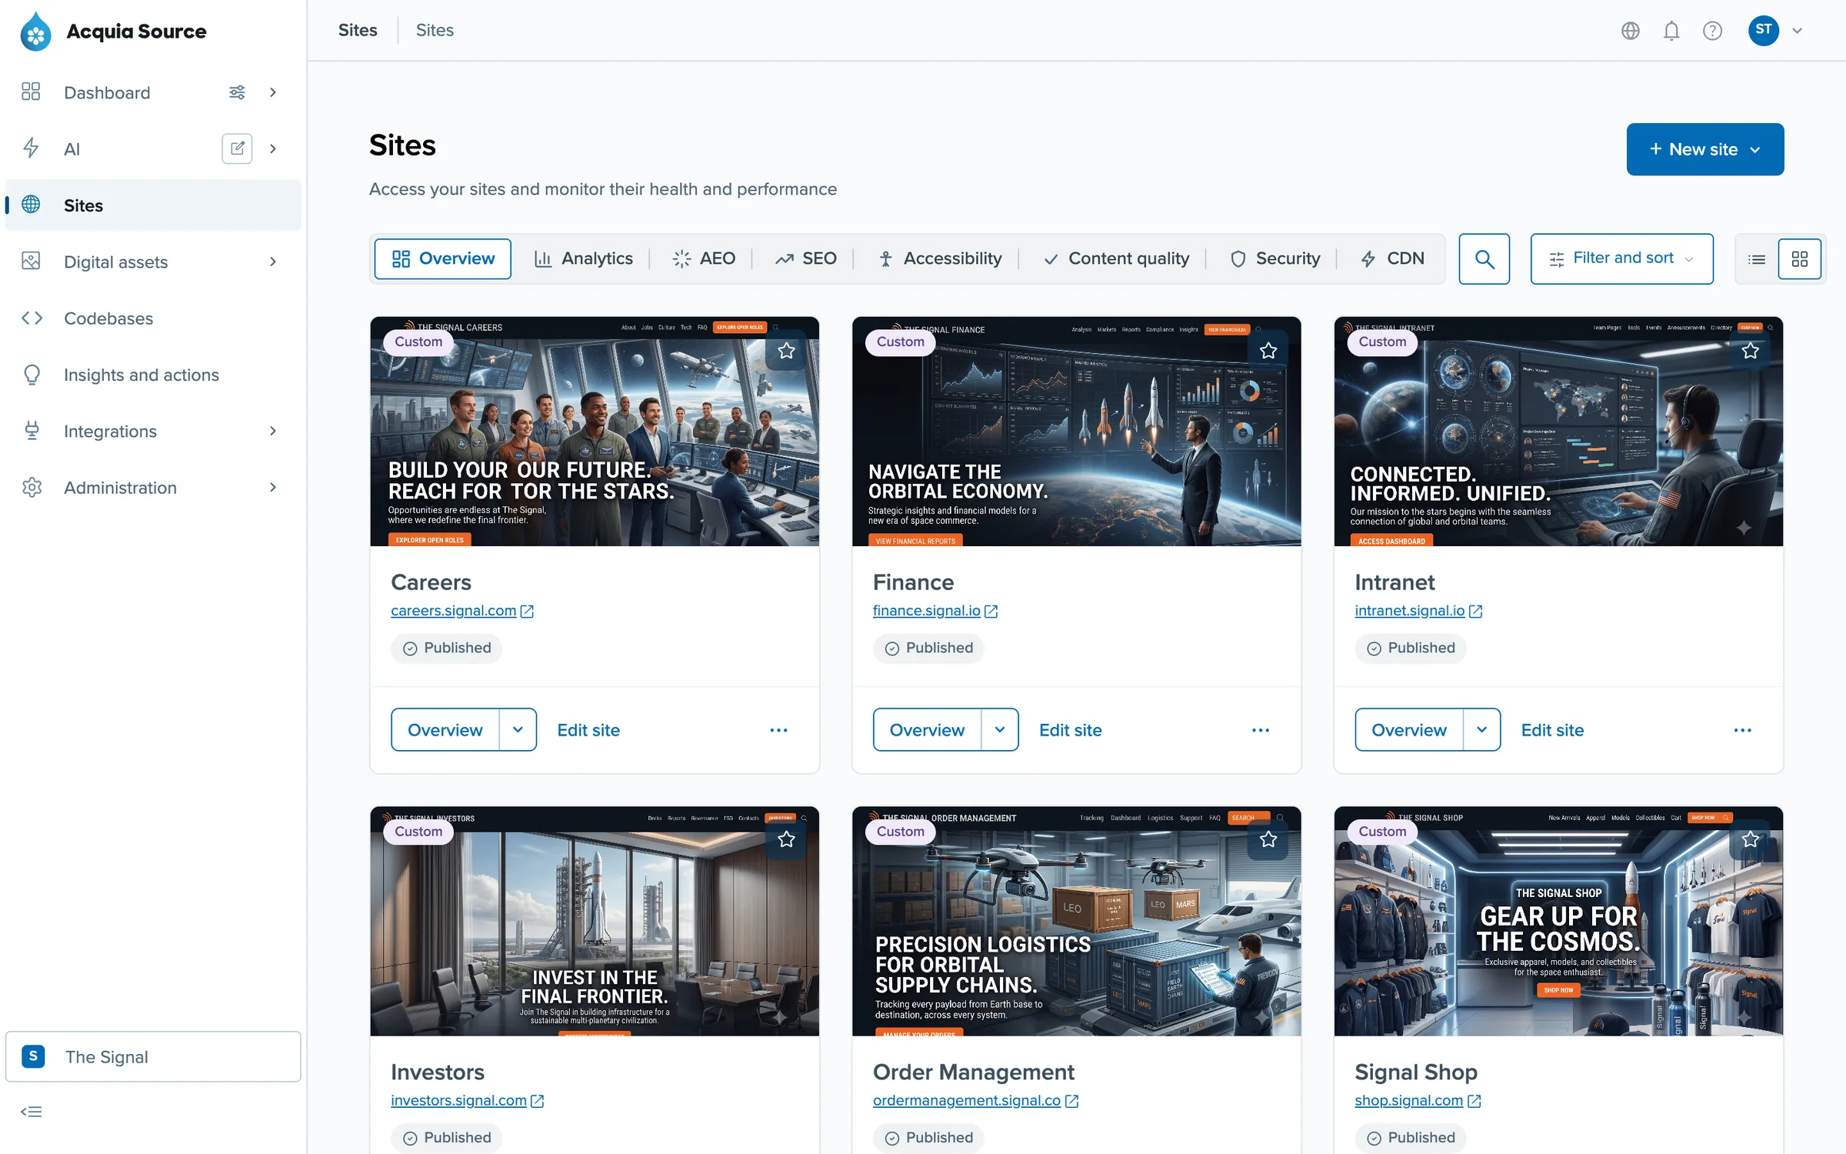The width and height of the screenshot is (1846, 1154).
Task: Switch to the SEO tab
Action: [x=805, y=258]
